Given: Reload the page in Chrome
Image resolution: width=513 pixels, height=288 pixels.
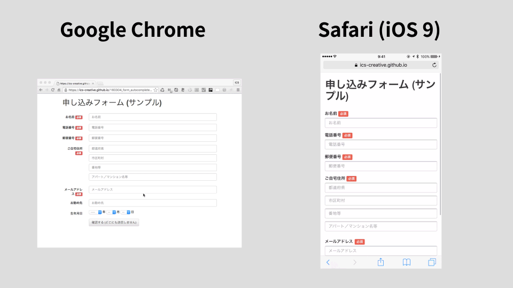Looking at the screenshot, I should point(52,90).
